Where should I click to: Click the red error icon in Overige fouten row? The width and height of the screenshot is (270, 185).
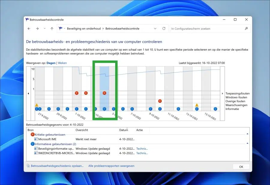click(160, 101)
